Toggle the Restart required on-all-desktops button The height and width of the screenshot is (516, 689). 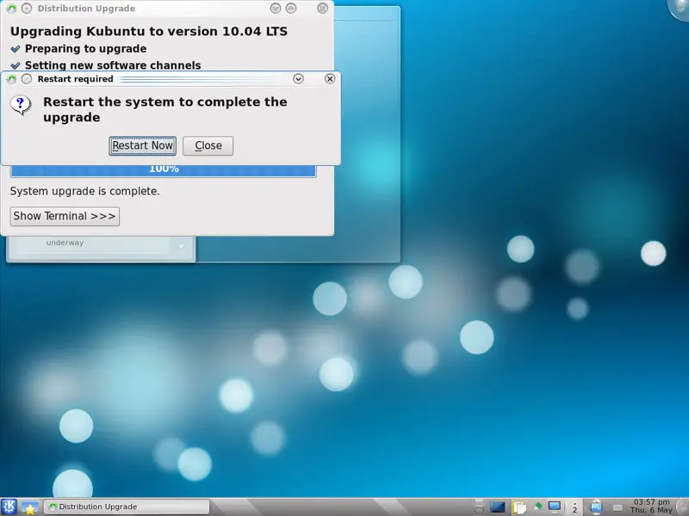pos(27,79)
